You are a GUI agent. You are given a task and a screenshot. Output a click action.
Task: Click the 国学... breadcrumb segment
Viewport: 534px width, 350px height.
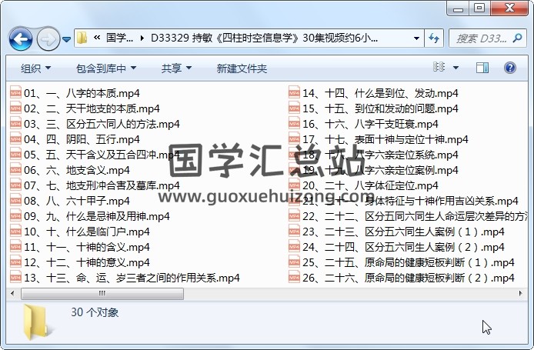(x=119, y=38)
